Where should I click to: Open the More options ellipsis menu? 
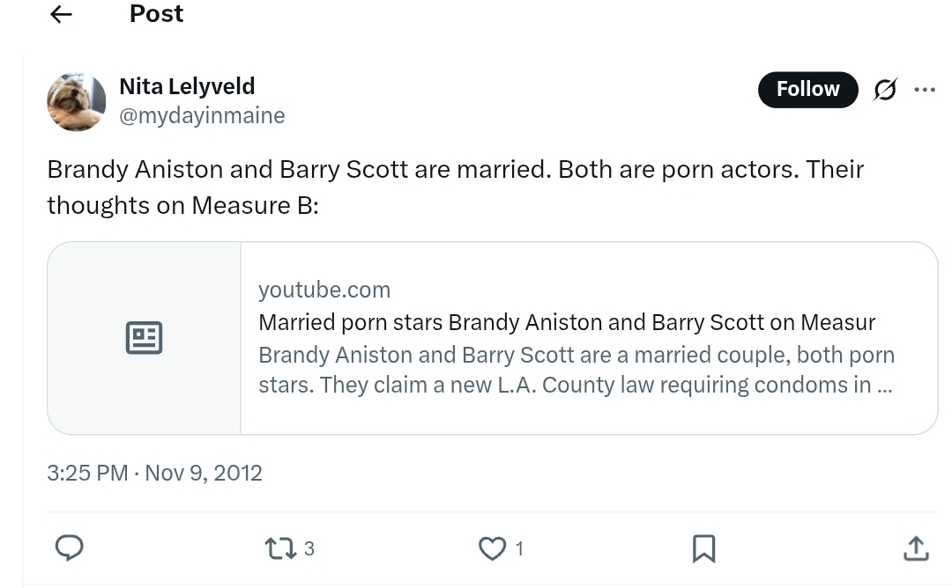pos(925,90)
